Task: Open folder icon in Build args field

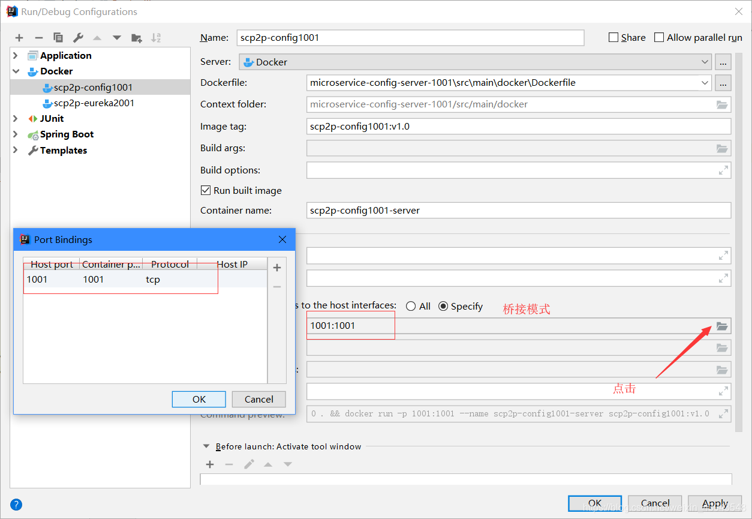Action: pyautogui.click(x=722, y=148)
